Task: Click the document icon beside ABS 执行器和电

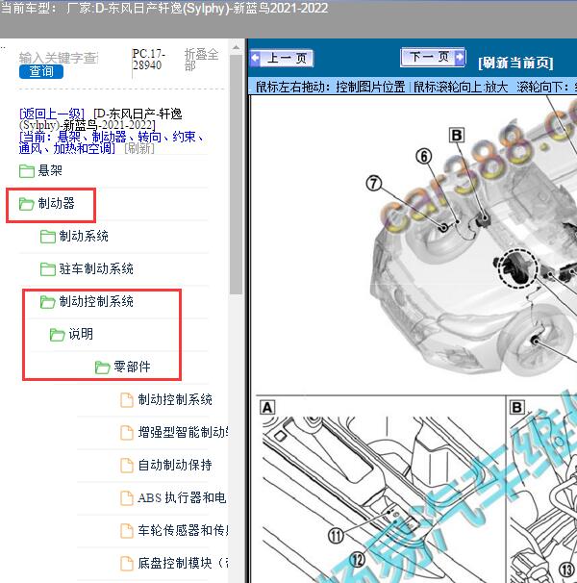Action: [127, 498]
